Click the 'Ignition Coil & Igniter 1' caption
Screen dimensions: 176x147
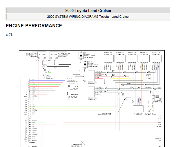(92, 99)
